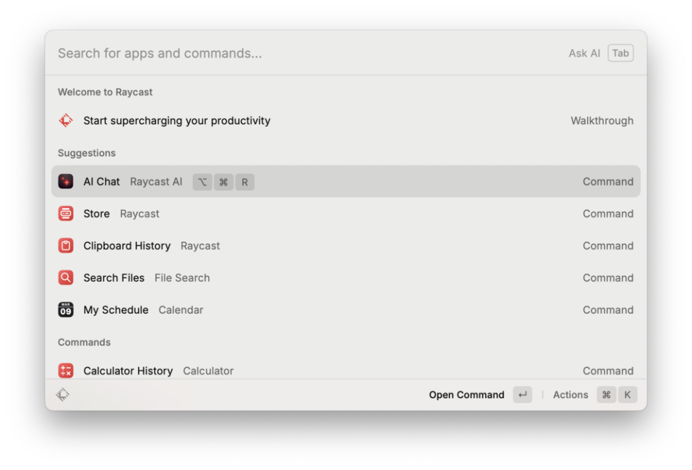This screenshot has width=692, height=470.
Task: Click the Command label on Search Files row
Action: 608,278
